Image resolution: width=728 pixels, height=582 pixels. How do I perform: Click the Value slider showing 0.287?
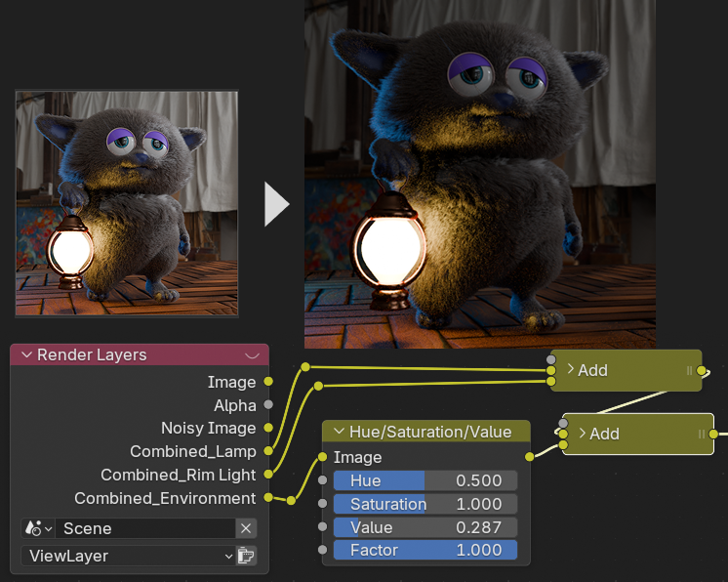[x=425, y=527]
